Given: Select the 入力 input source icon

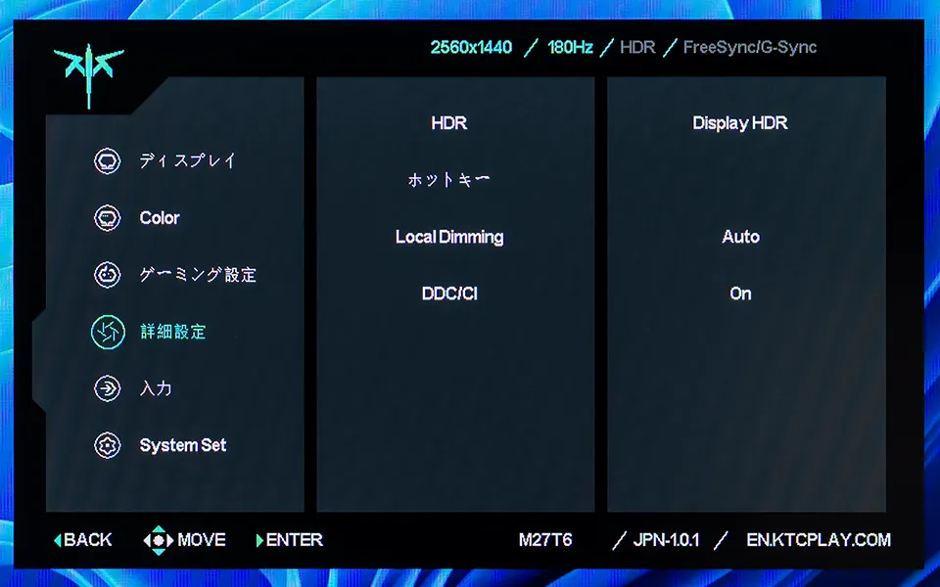Looking at the screenshot, I should 108,388.
